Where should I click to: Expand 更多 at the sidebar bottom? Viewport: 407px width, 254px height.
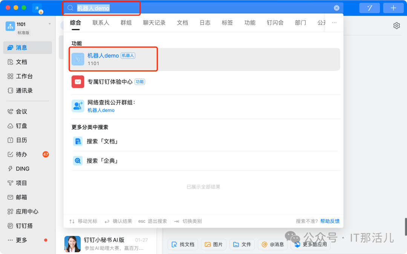pyautogui.click(x=28, y=240)
